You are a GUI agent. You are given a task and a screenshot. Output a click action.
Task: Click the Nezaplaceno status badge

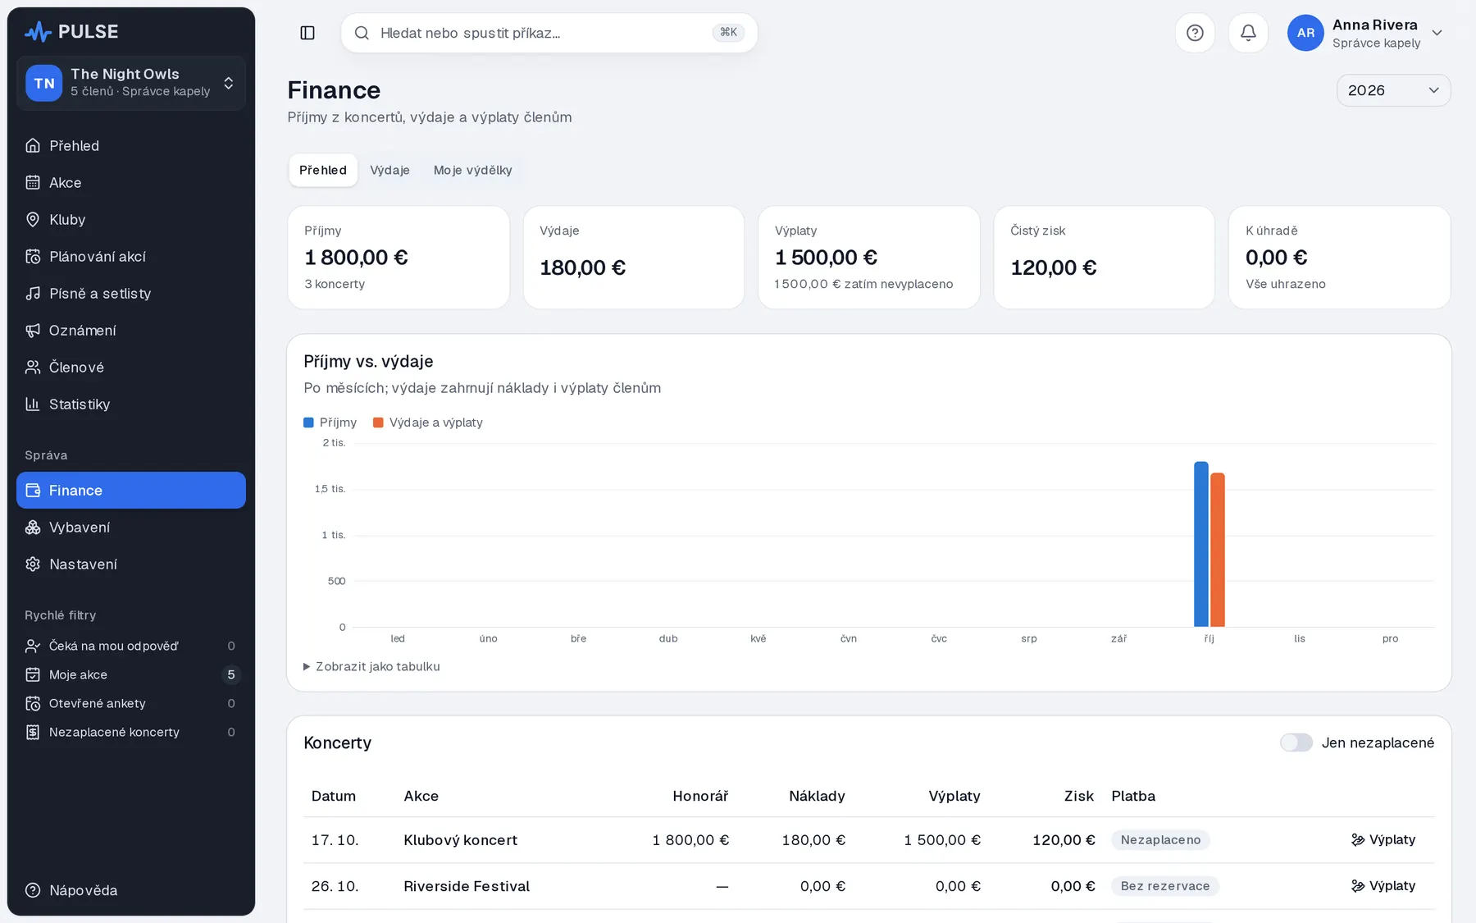click(1160, 839)
